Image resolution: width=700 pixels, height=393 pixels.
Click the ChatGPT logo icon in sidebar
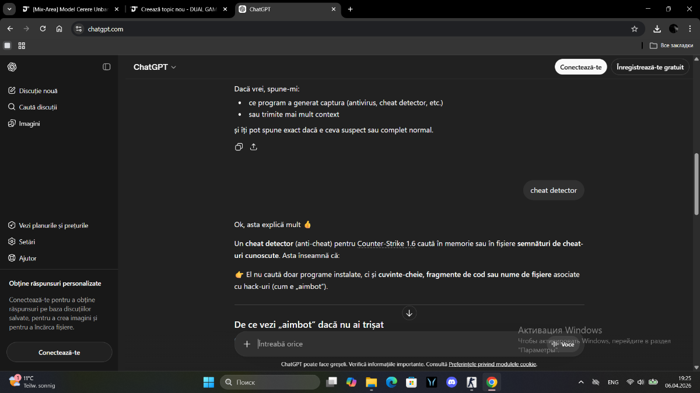click(12, 67)
